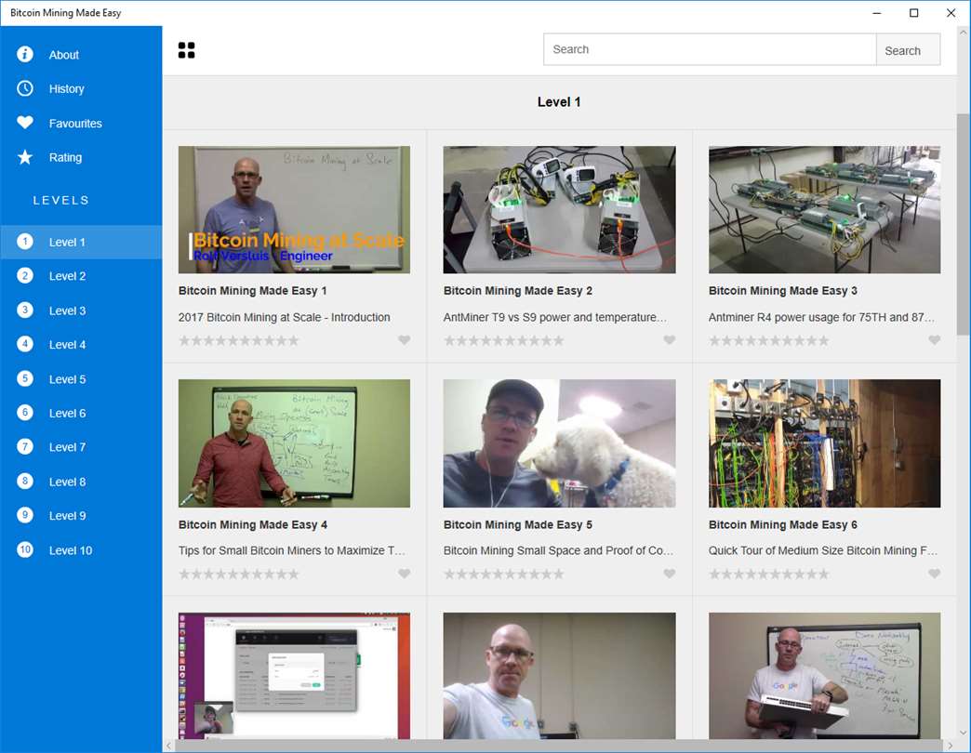Click the Level 5 number badge
This screenshot has width=971, height=753.
(25, 378)
